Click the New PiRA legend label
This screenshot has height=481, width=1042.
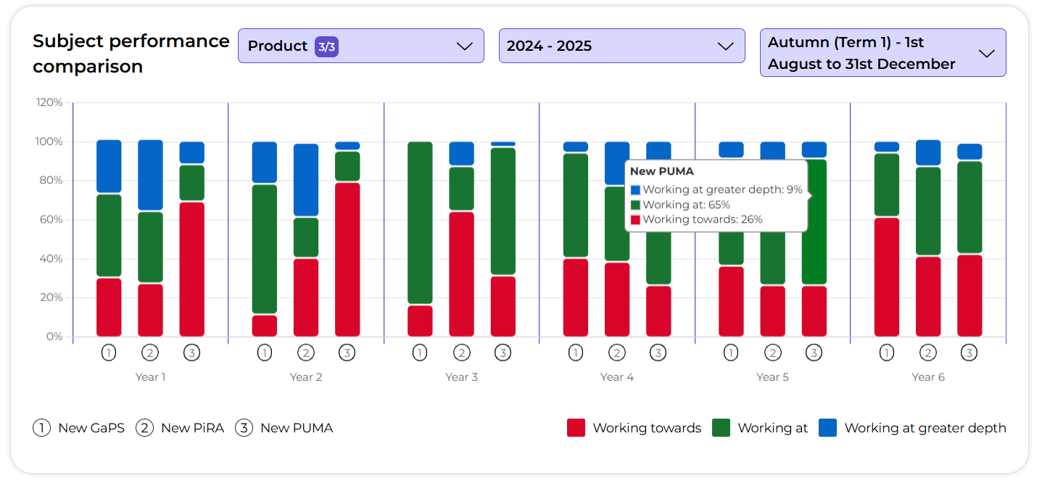tap(192, 428)
